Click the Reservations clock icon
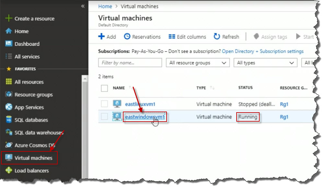This screenshot has height=191, width=327. point(127,37)
